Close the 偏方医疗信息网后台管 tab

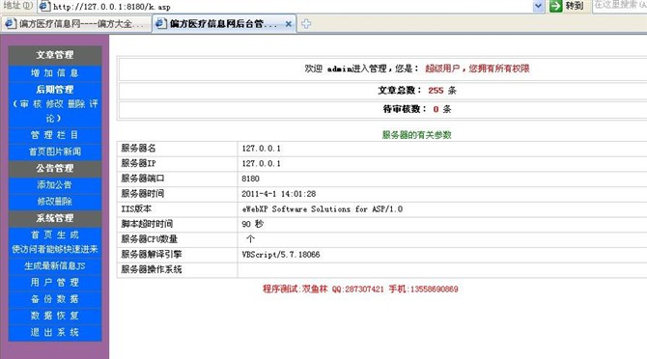click(x=289, y=24)
